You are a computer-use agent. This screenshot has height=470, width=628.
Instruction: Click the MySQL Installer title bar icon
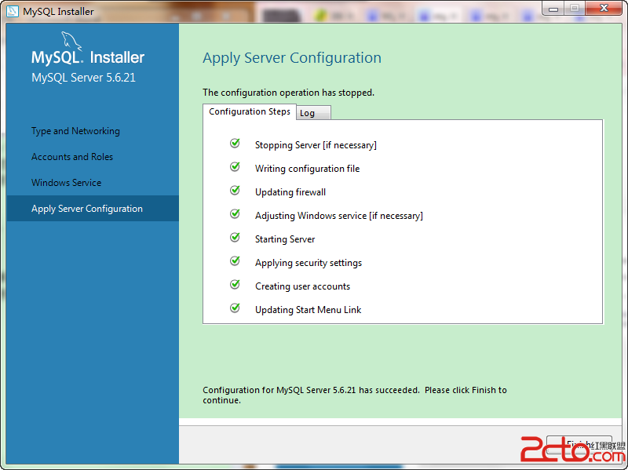(x=12, y=11)
